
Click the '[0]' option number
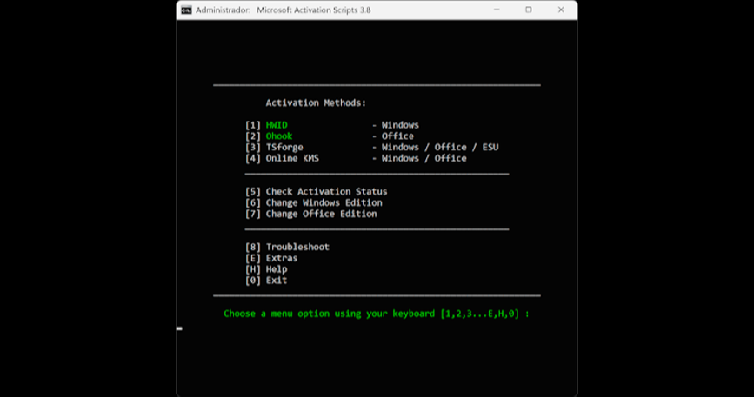click(253, 281)
